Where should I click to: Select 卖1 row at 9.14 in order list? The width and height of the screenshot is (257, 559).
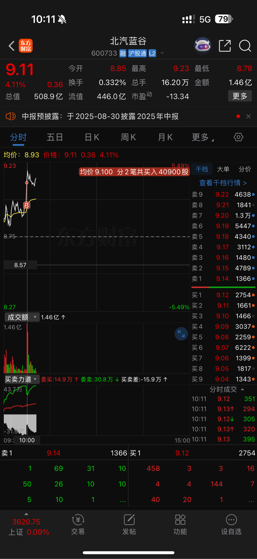(x=223, y=279)
